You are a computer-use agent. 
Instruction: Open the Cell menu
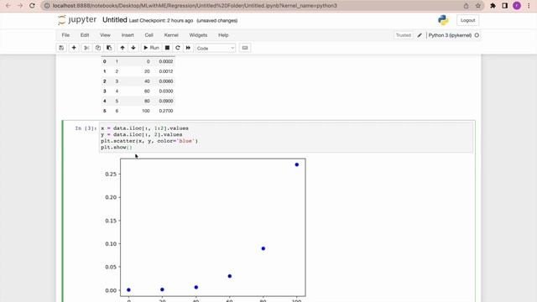pyautogui.click(x=149, y=35)
